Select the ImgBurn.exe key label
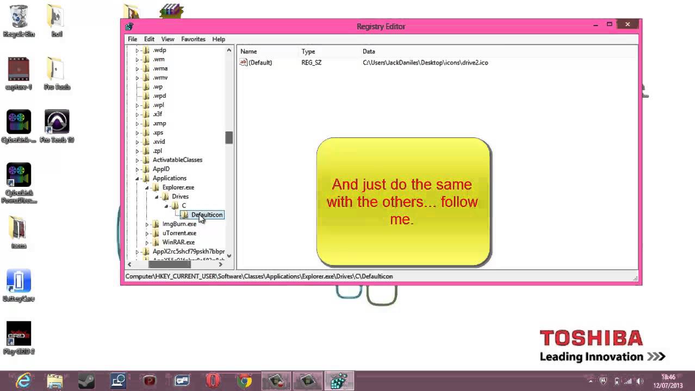The height and width of the screenshot is (391, 695). coord(179,224)
